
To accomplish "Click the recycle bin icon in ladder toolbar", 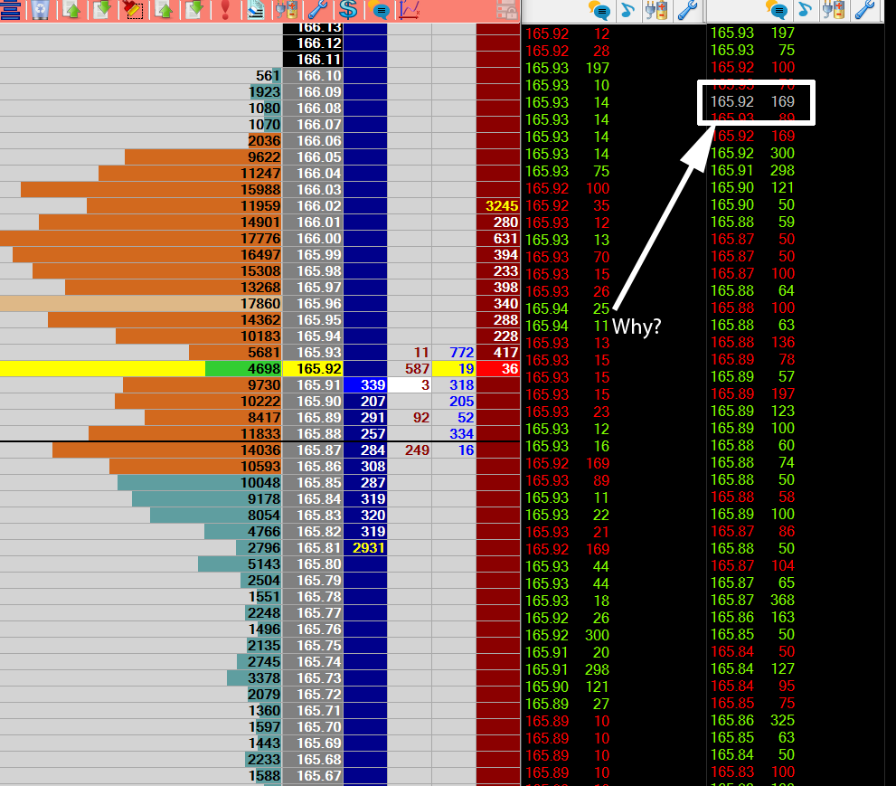I will point(40,10).
